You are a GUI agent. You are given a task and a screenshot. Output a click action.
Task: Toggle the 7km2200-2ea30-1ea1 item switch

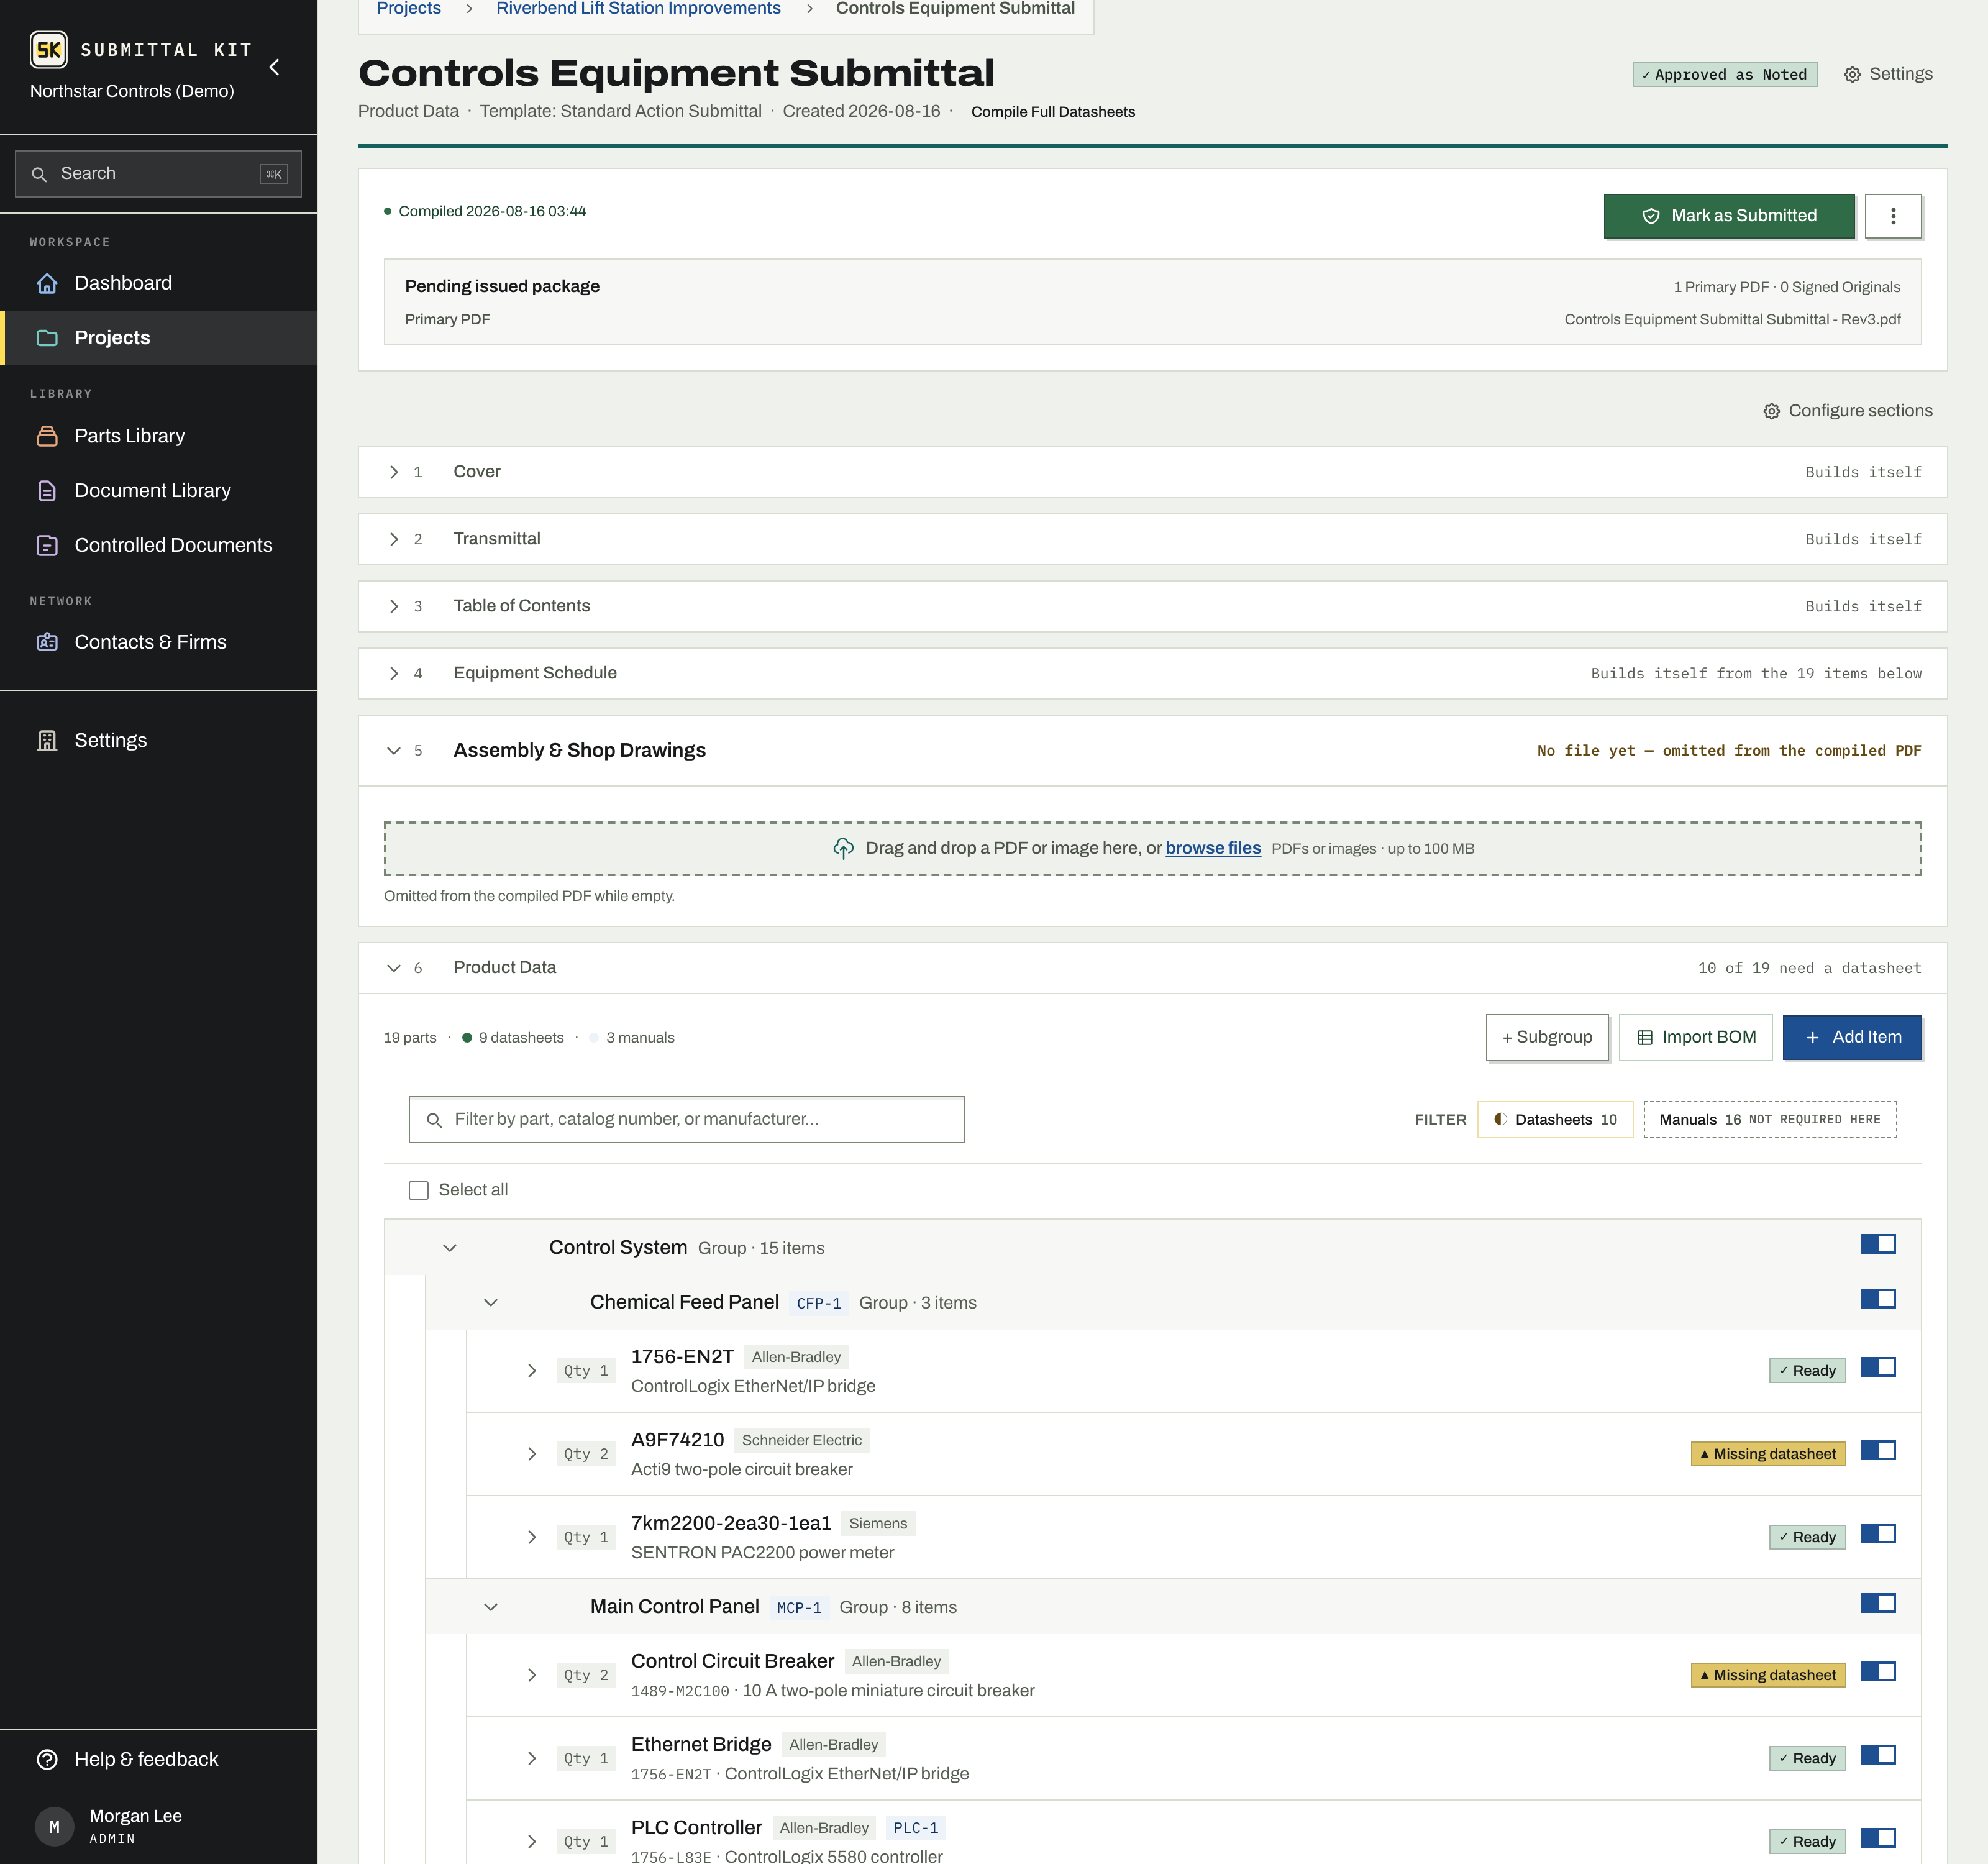click(1878, 1533)
